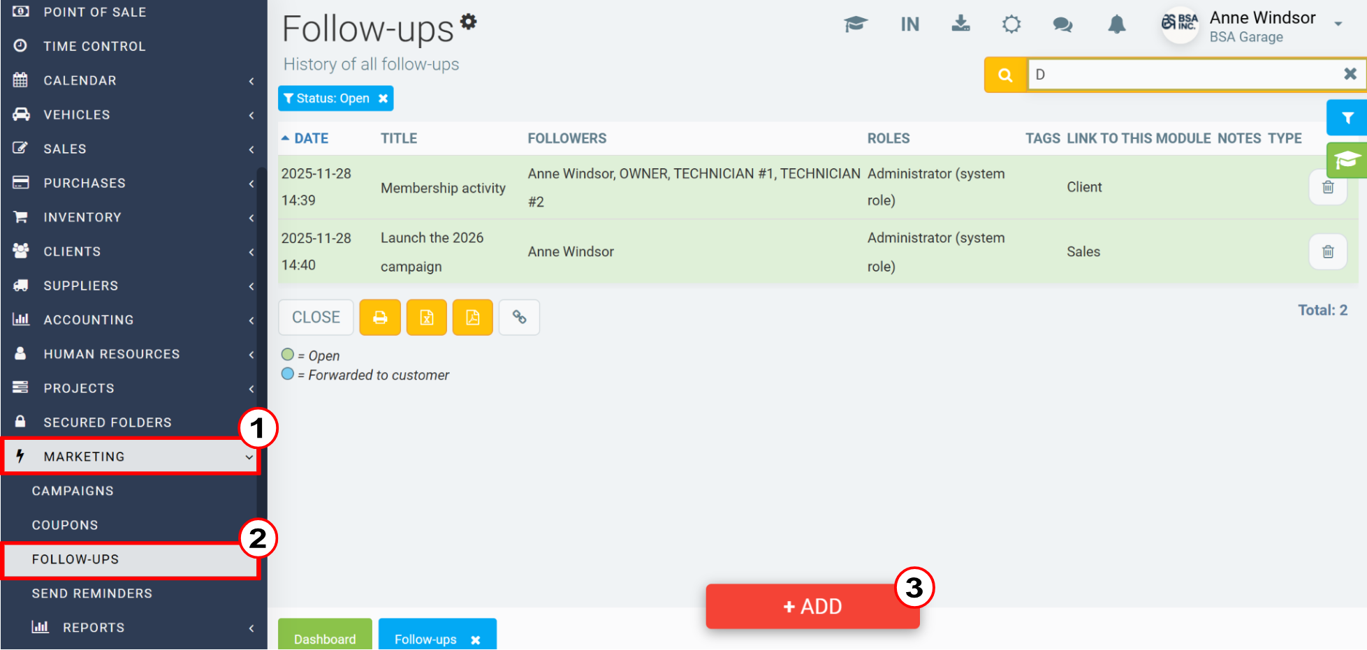Remove the Status: Open filter
The width and height of the screenshot is (1367, 650).
point(383,98)
